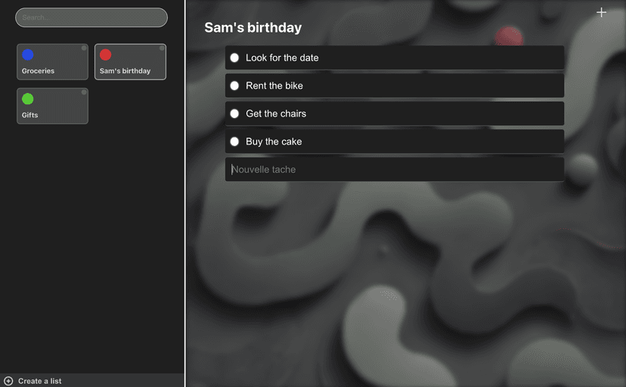Complete the "Get the chairs" task circle

click(234, 113)
